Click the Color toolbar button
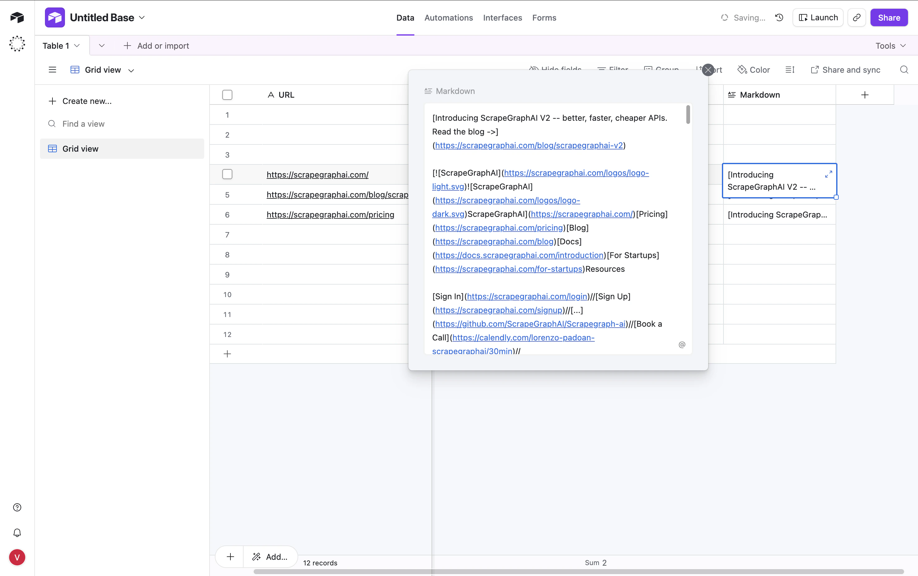 click(754, 70)
